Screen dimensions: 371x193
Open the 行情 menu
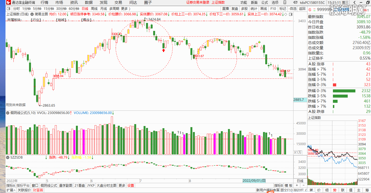tap(44, 2)
